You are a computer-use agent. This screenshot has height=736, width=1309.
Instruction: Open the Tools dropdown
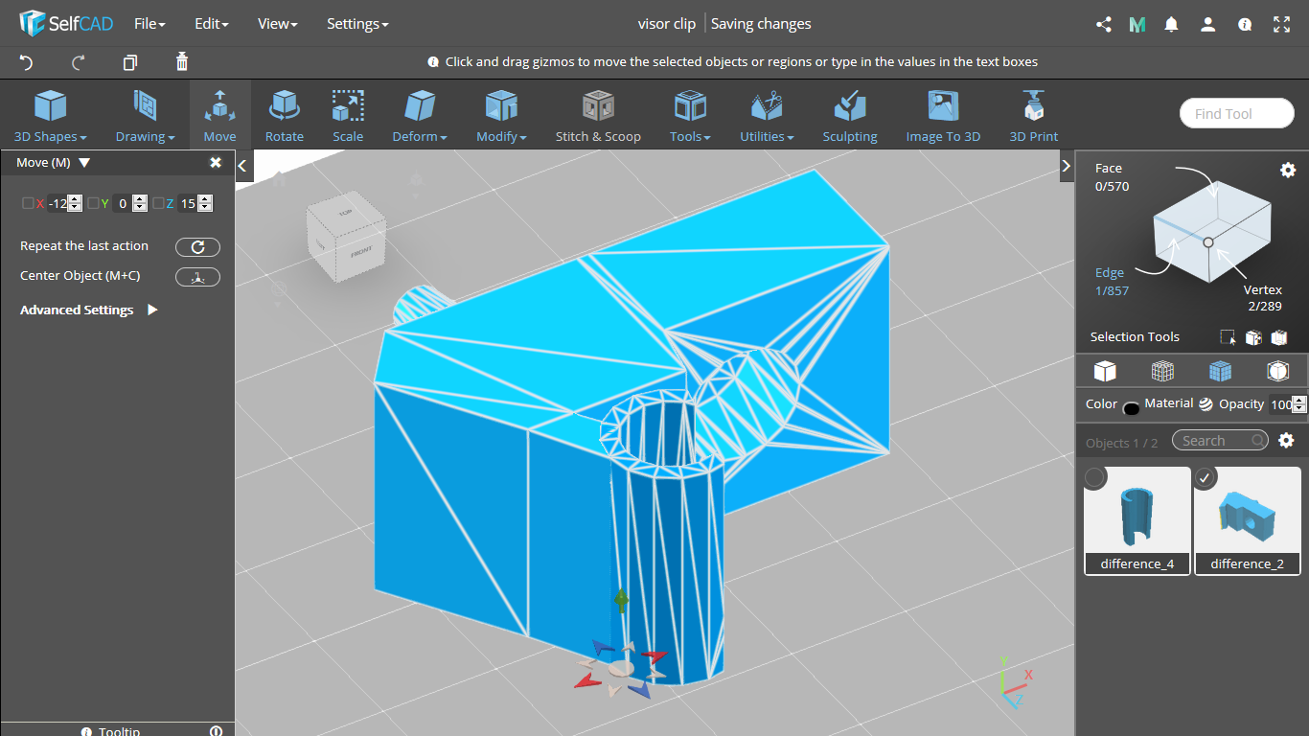coord(690,115)
